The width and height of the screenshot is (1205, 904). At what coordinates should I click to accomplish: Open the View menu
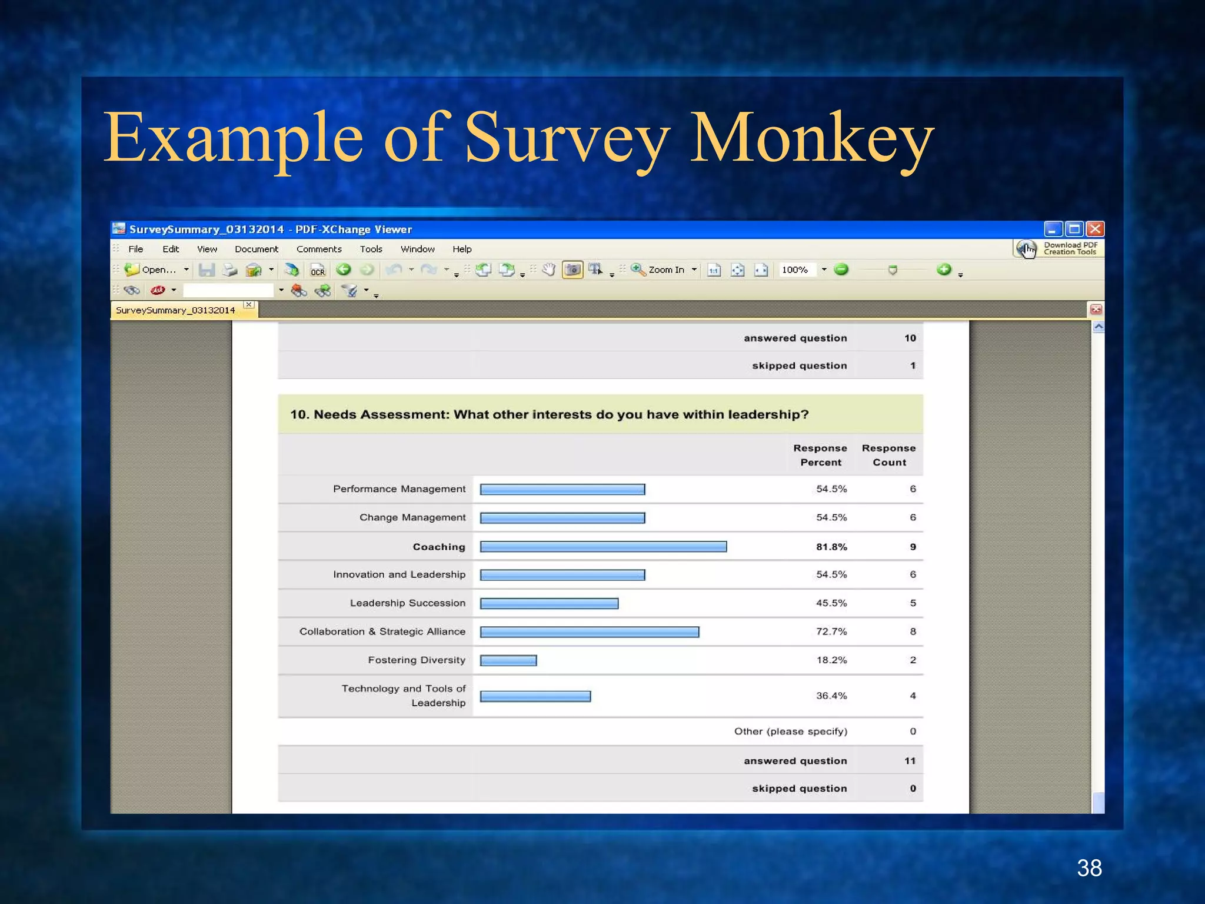tap(207, 249)
